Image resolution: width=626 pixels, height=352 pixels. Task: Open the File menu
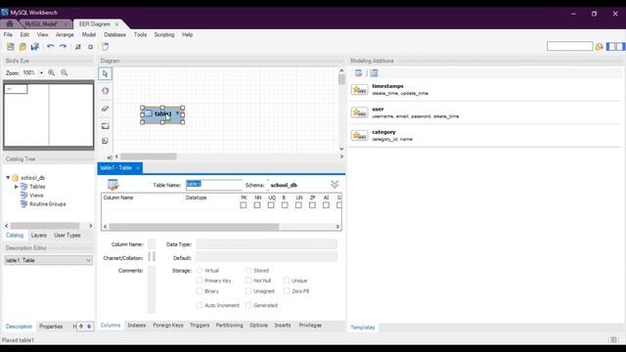coord(8,35)
